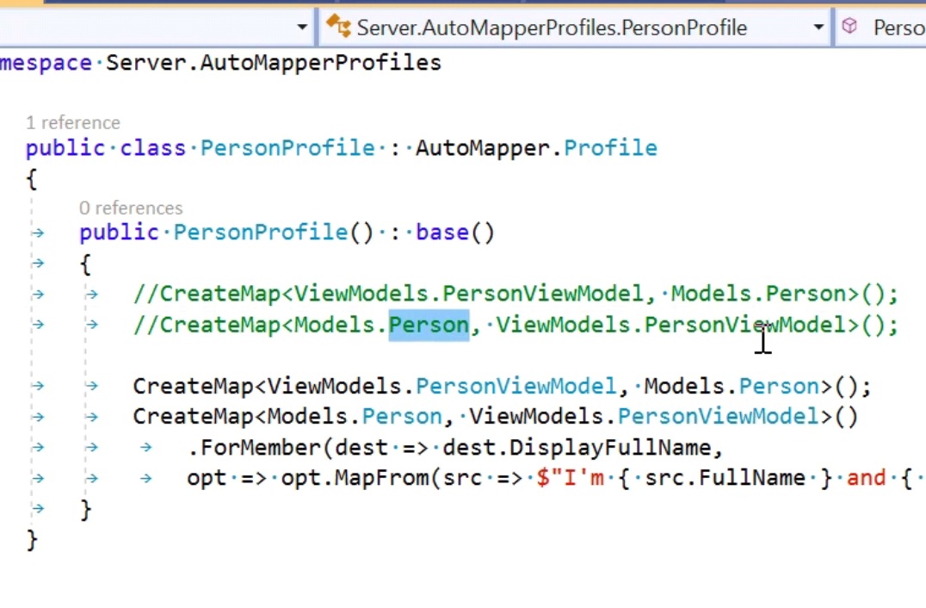
Task: Click the '0 references' CodeLens link
Action: 131,208
